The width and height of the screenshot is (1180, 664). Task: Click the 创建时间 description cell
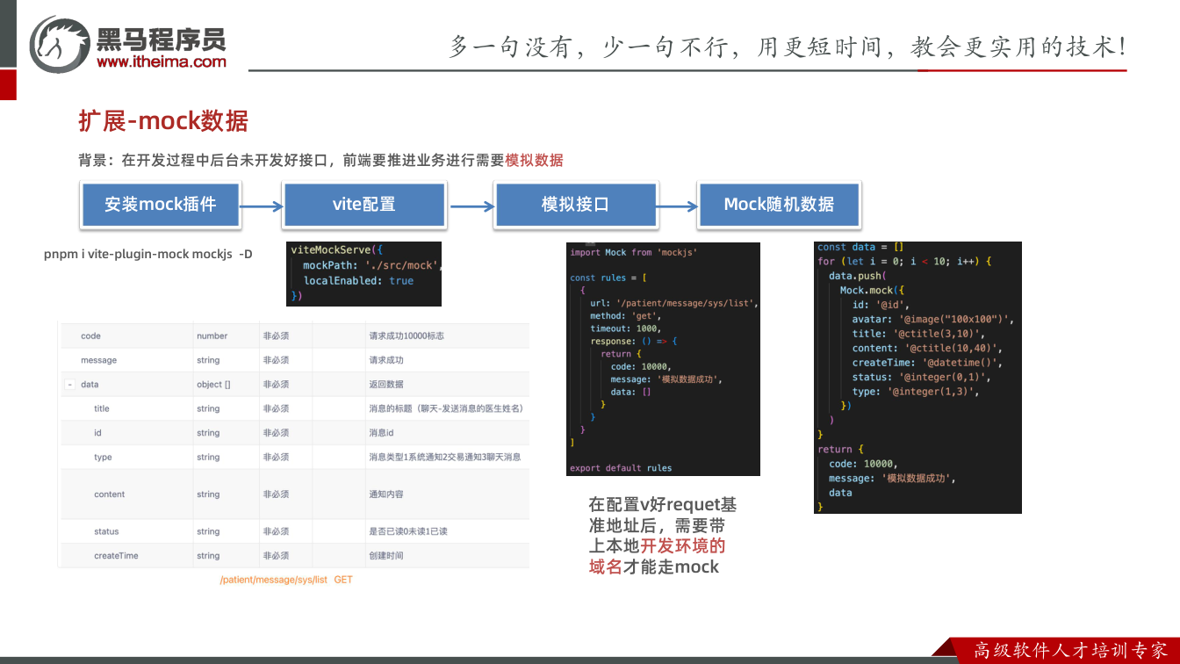pos(386,556)
